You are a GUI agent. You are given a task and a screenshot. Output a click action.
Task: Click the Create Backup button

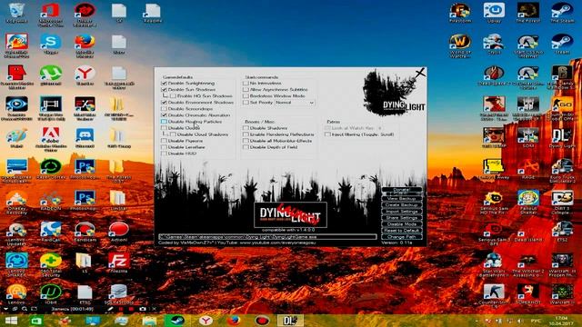[x=402, y=205]
